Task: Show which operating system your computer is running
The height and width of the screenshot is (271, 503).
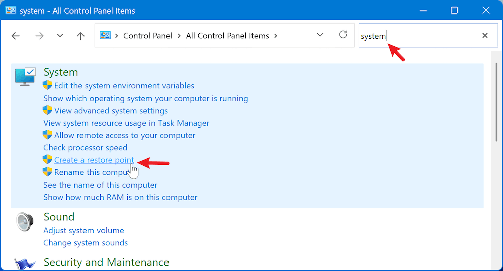Action: [x=146, y=98]
